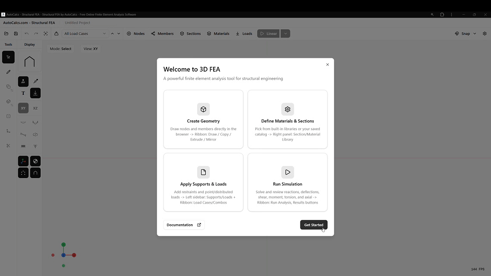
Task: Expand the Snap options chevron
Action: (475, 34)
